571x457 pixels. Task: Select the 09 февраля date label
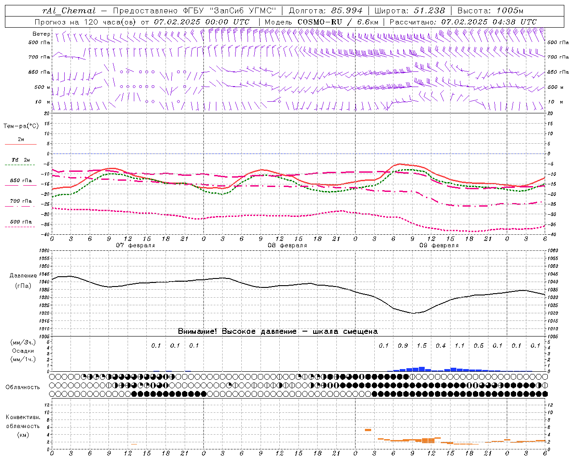[439, 245]
